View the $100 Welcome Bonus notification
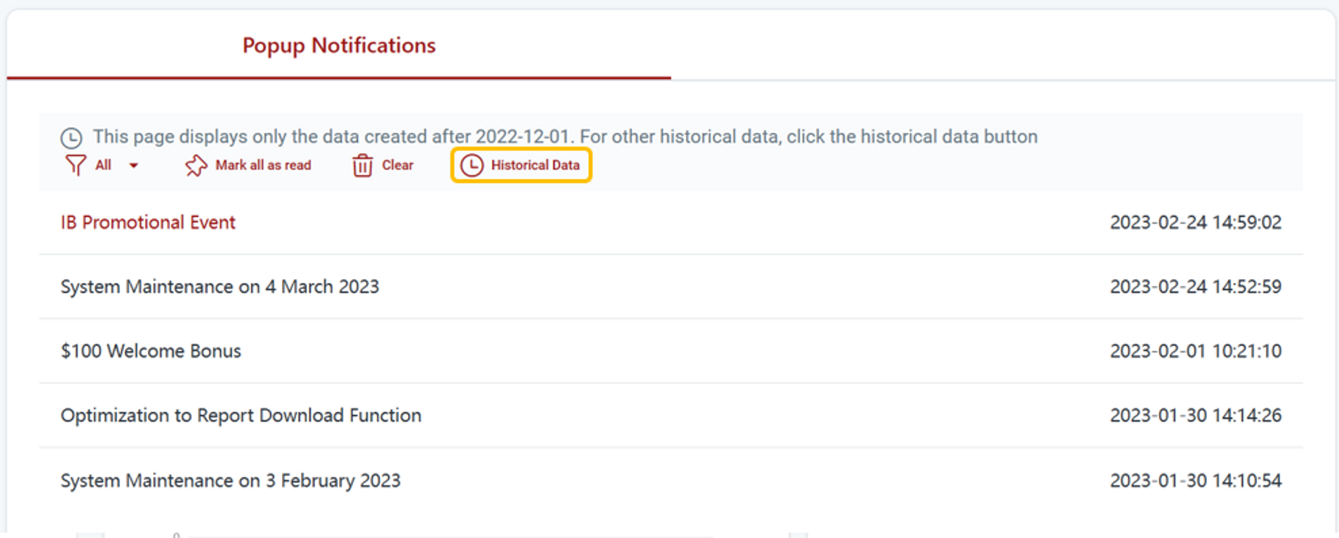This screenshot has width=1339, height=538. [x=151, y=351]
